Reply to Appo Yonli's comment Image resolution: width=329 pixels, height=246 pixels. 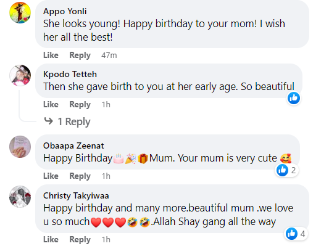[80, 55]
